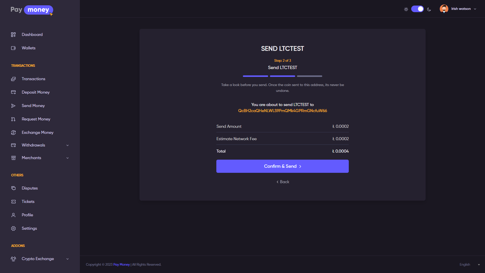Click the sun light-mode icon
Screen dimensions: 485x273
click(406, 9)
